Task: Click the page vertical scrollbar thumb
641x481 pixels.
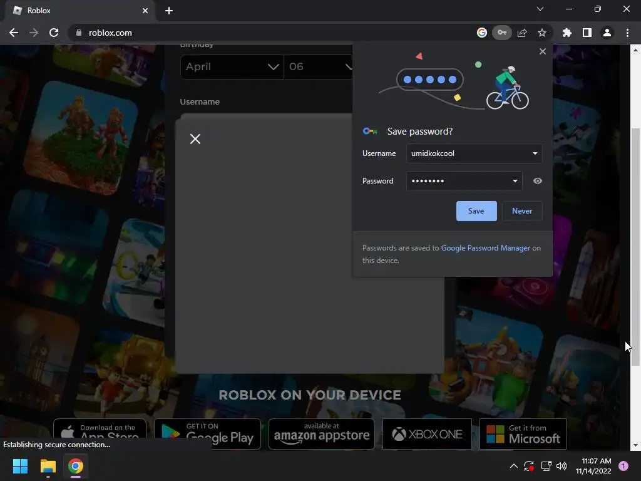Action: point(635,247)
